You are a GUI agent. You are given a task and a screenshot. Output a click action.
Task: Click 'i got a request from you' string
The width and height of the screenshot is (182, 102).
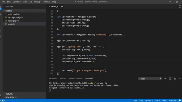pos(89,71)
